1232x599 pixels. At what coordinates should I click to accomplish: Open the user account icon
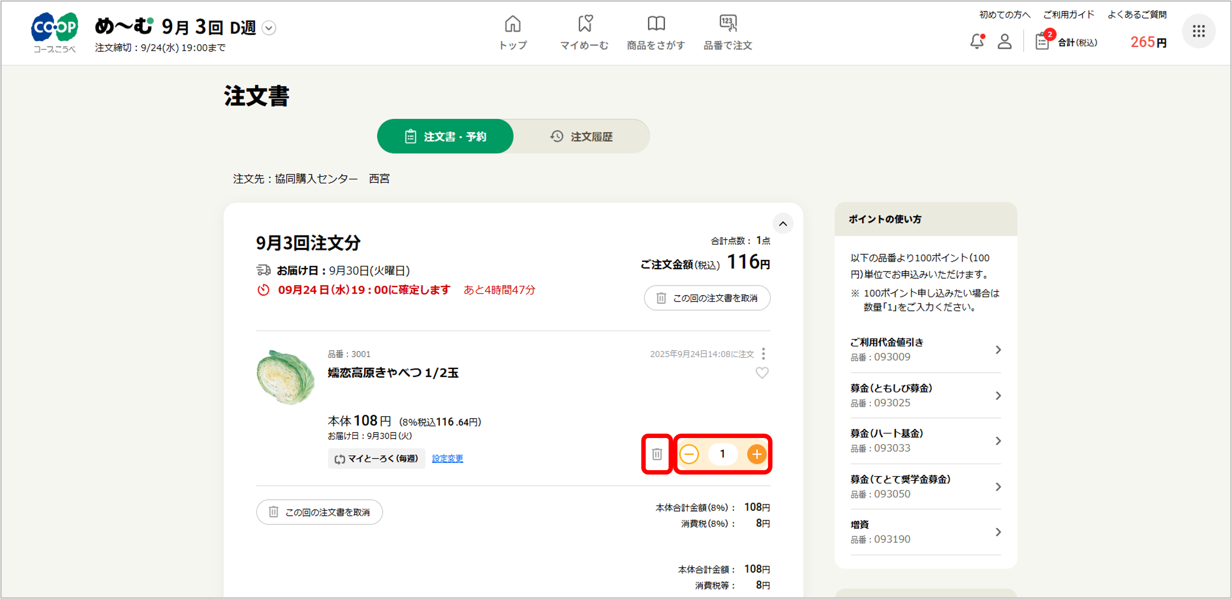coord(1004,42)
